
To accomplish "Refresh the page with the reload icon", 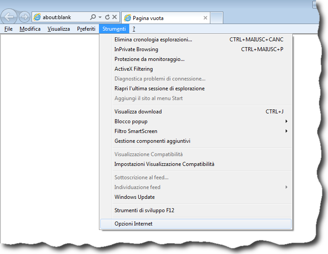I will (x=107, y=17).
